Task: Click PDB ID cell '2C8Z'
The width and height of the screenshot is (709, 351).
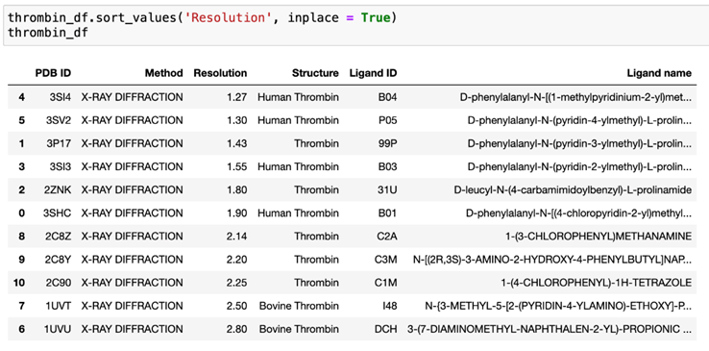Action: pyautogui.click(x=58, y=237)
